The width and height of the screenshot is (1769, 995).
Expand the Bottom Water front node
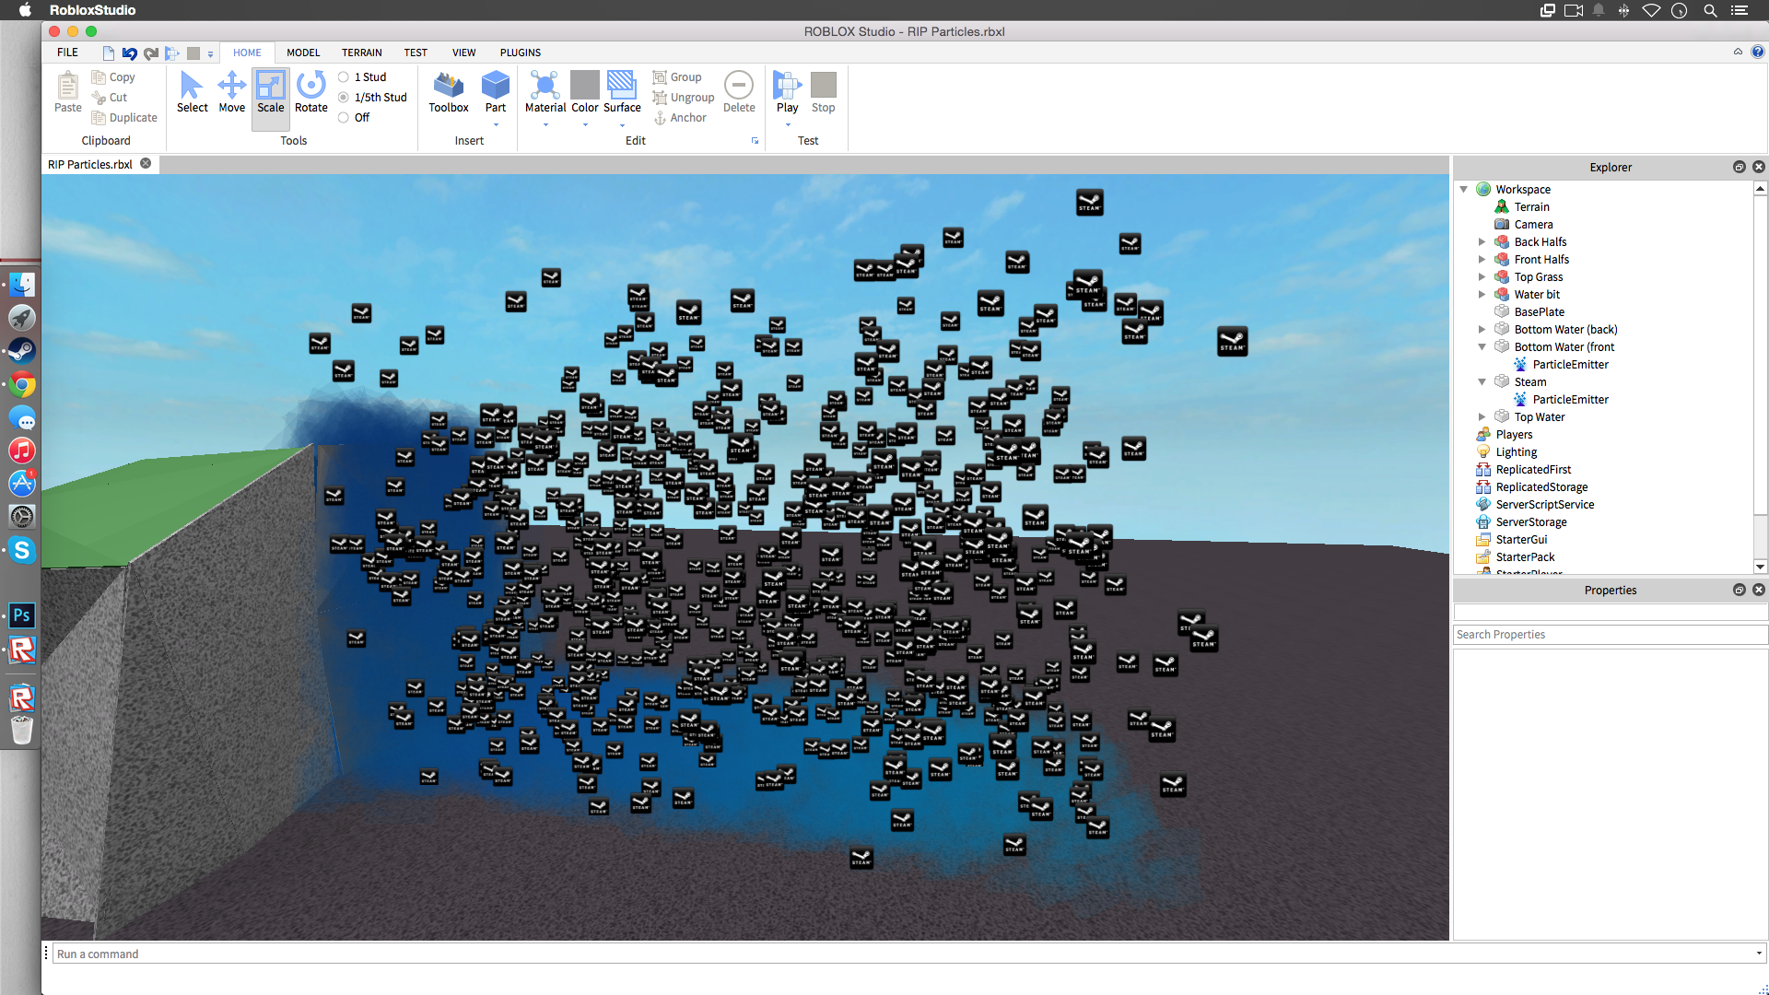point(1481,346)
